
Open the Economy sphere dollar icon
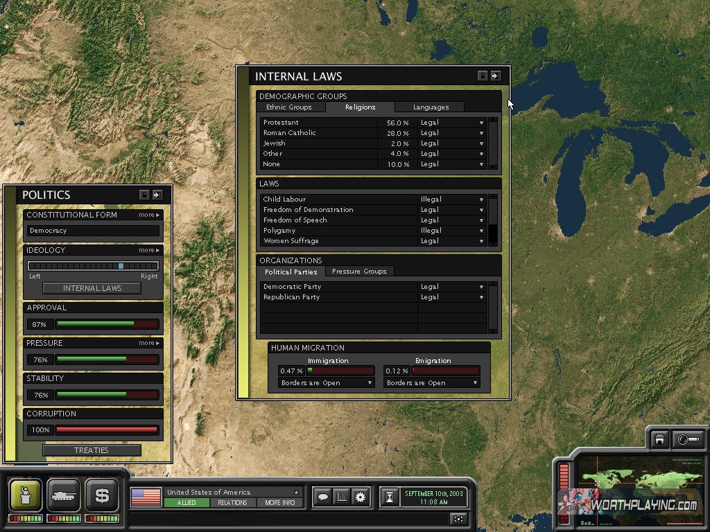pyautogui.click(x=102, y=495)
